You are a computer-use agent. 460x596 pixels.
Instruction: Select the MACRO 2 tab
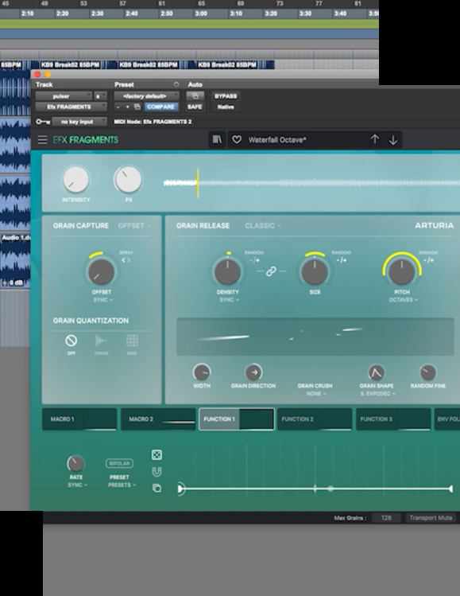[x=158, y=419]
